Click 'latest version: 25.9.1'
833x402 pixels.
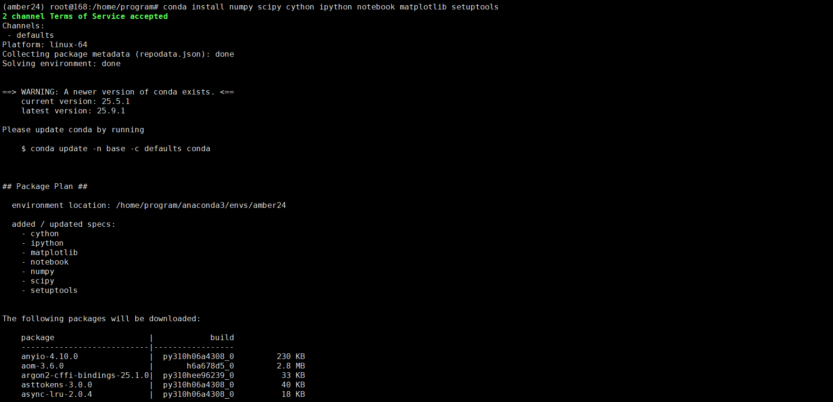[73, 111]
